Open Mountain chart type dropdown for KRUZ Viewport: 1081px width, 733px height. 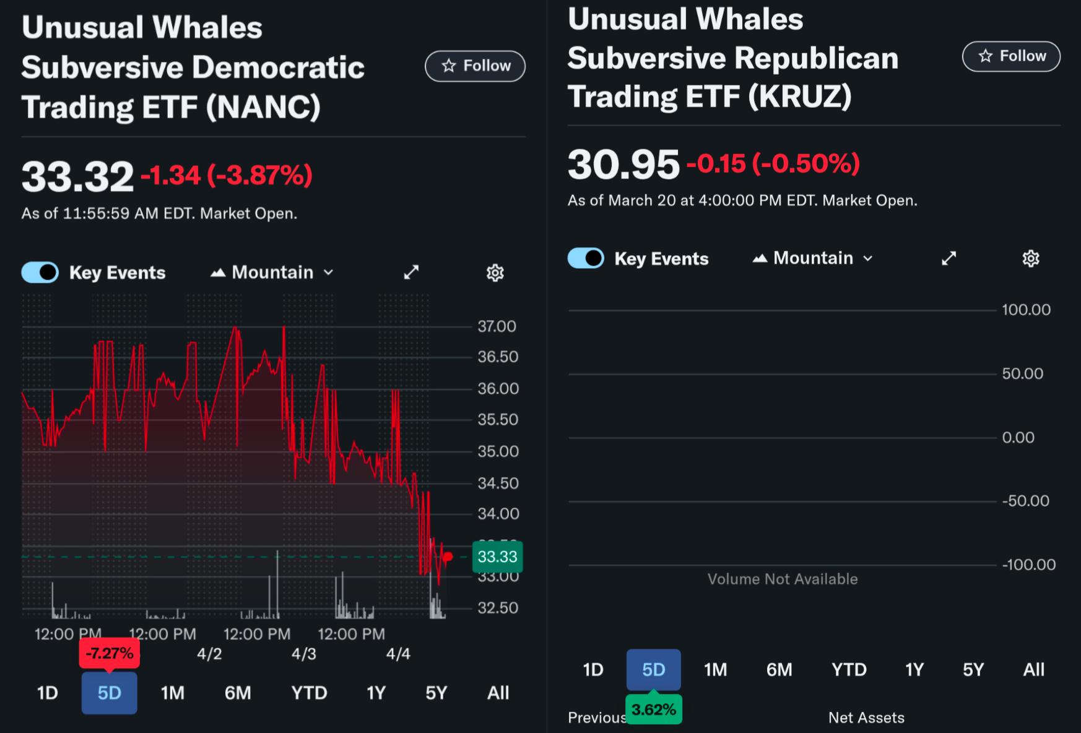[x=814, y=258]
